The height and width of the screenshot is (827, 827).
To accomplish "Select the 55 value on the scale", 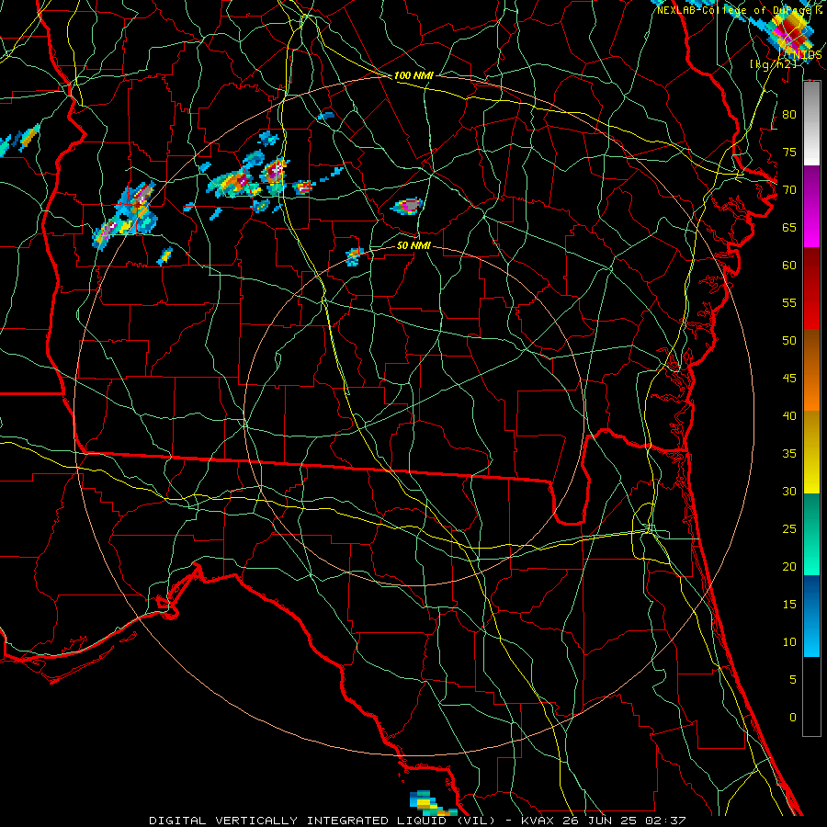I will pos(789,302).
